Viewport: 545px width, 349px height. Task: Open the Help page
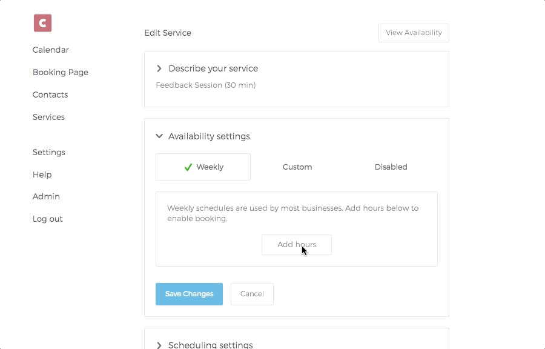click(x=42, y=174)
